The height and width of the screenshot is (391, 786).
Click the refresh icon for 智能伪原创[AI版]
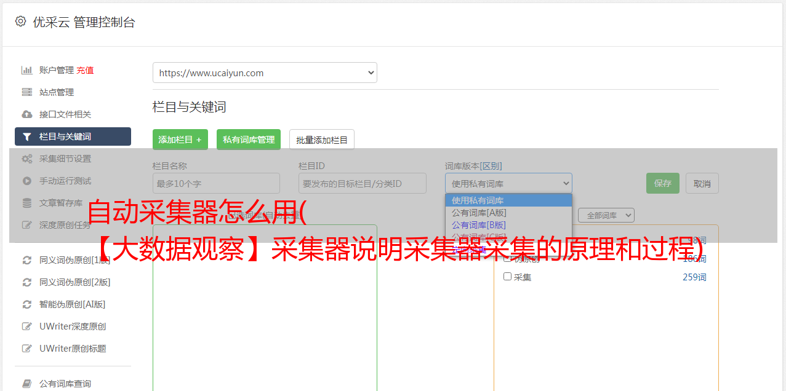pyautogui.click(x=26, y=304)
